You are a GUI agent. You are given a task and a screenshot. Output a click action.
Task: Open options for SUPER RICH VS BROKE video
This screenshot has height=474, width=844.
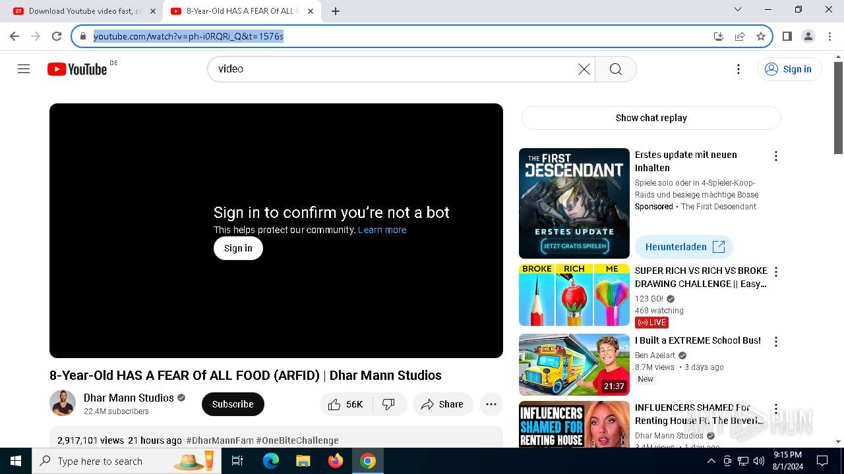coord(776,272)
